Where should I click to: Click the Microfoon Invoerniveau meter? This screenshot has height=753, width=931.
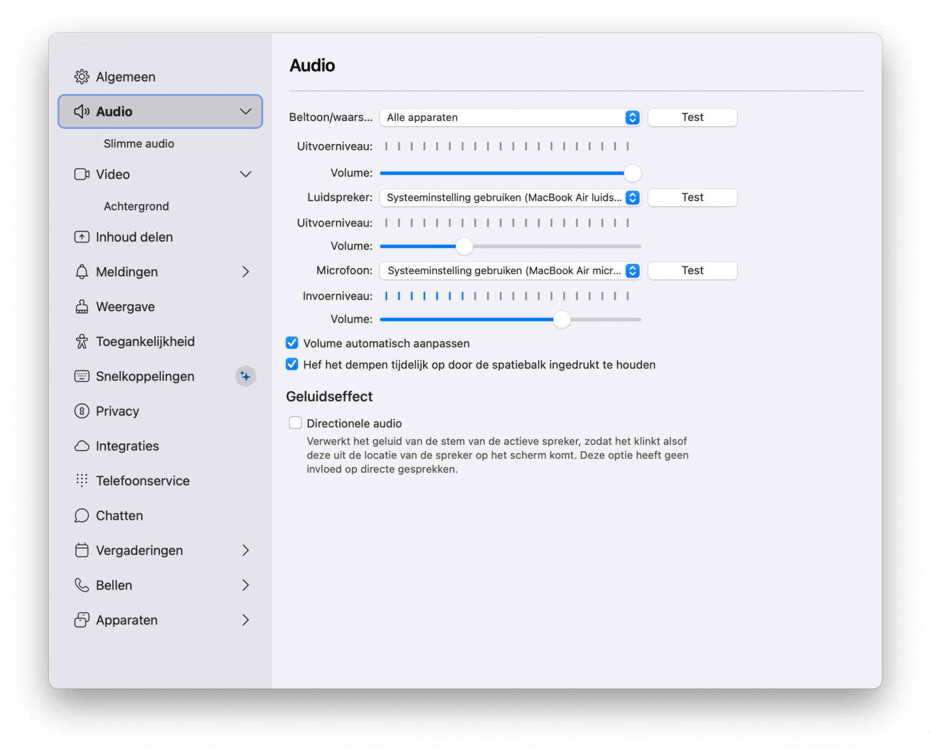pos(507,296)
